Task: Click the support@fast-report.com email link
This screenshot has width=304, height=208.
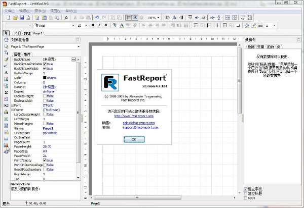Action: click(140, 127)
